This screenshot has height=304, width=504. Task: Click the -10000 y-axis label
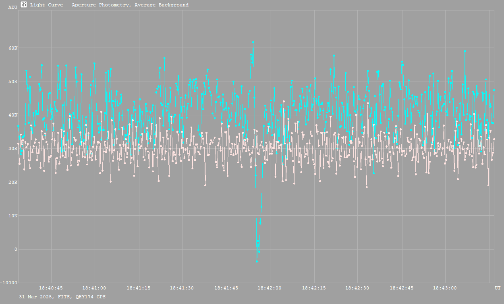(x=9, y=283)
